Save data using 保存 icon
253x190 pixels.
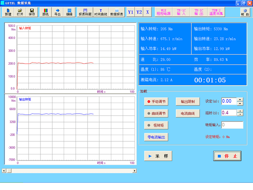point(32,12)
